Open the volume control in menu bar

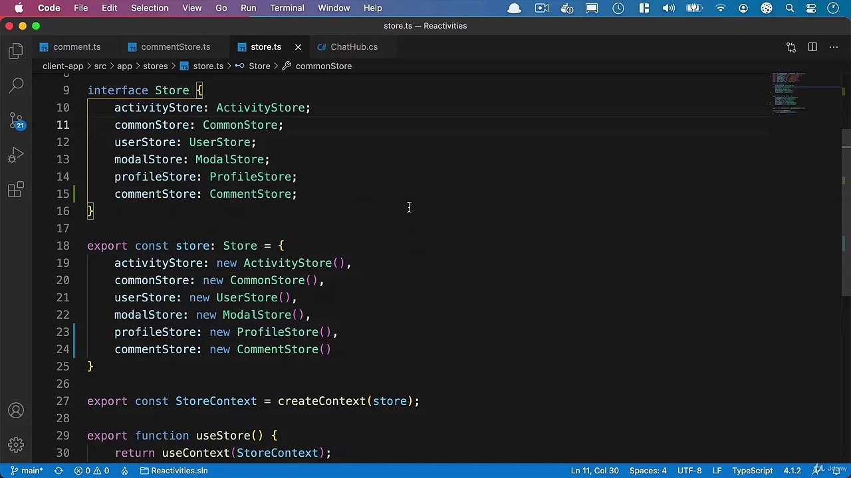click(670, 8)
